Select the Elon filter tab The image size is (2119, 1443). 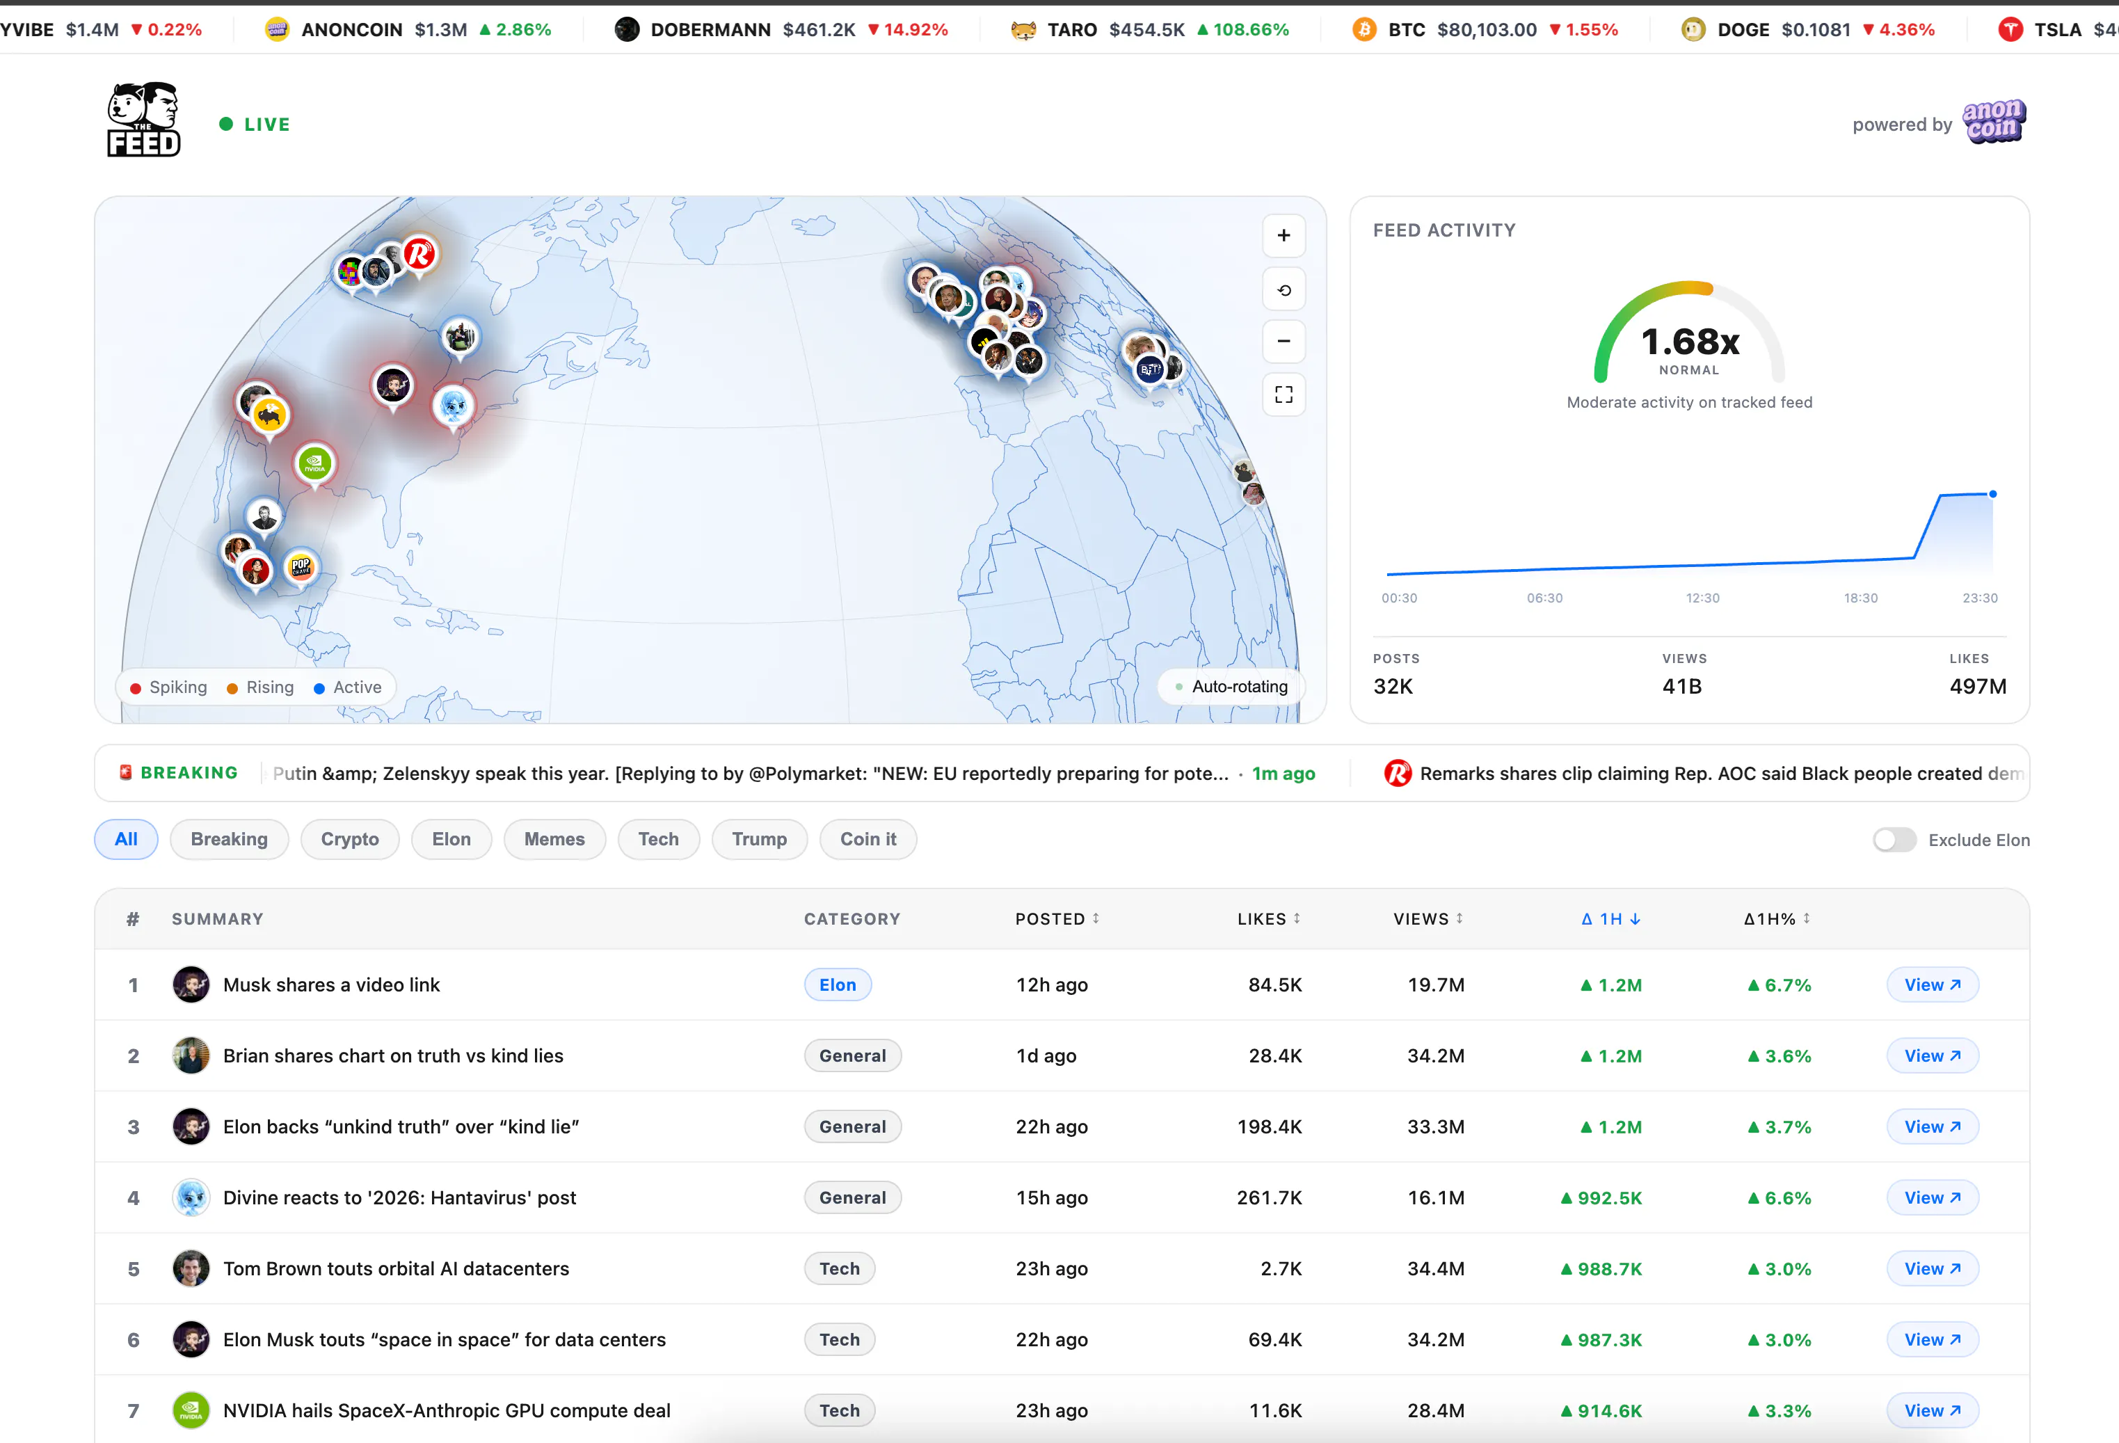[x=451, y=839]
